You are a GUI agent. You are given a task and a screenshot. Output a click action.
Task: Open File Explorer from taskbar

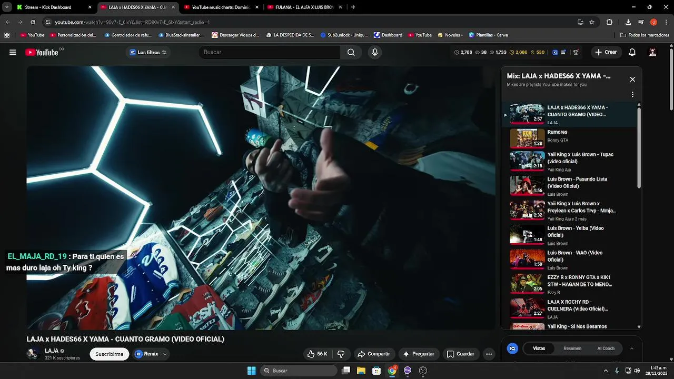coord(361,371)
